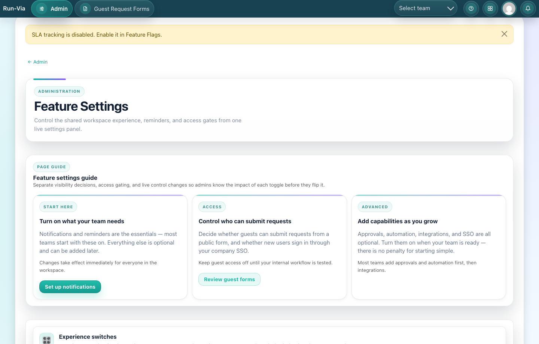Open the notifications bell icon

point(528,8)
